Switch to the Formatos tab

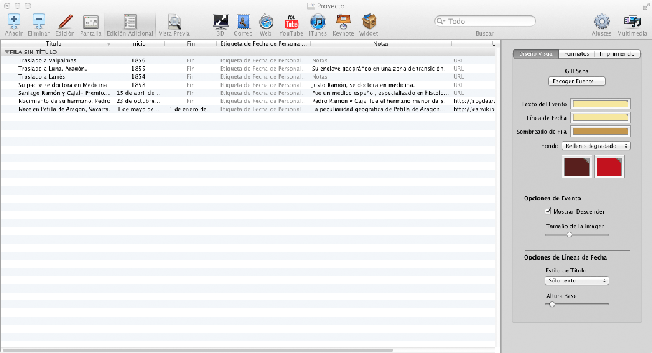pos(576,54)
